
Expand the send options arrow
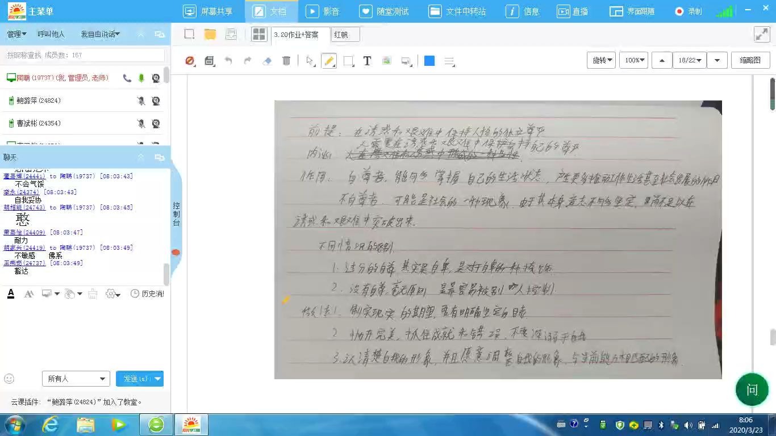158,379
